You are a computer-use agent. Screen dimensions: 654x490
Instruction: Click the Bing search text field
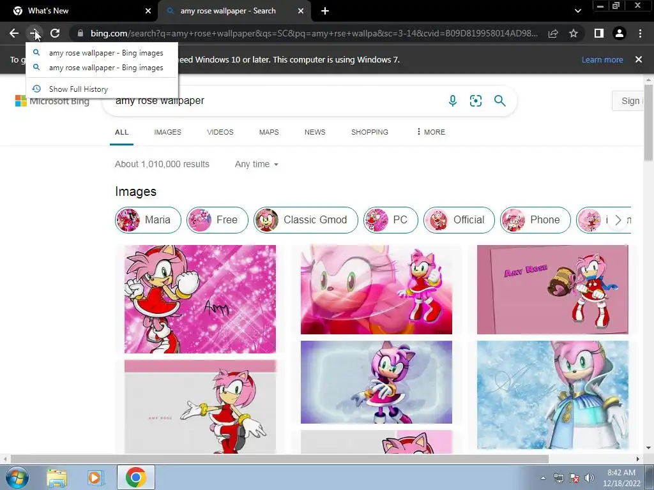275,100
